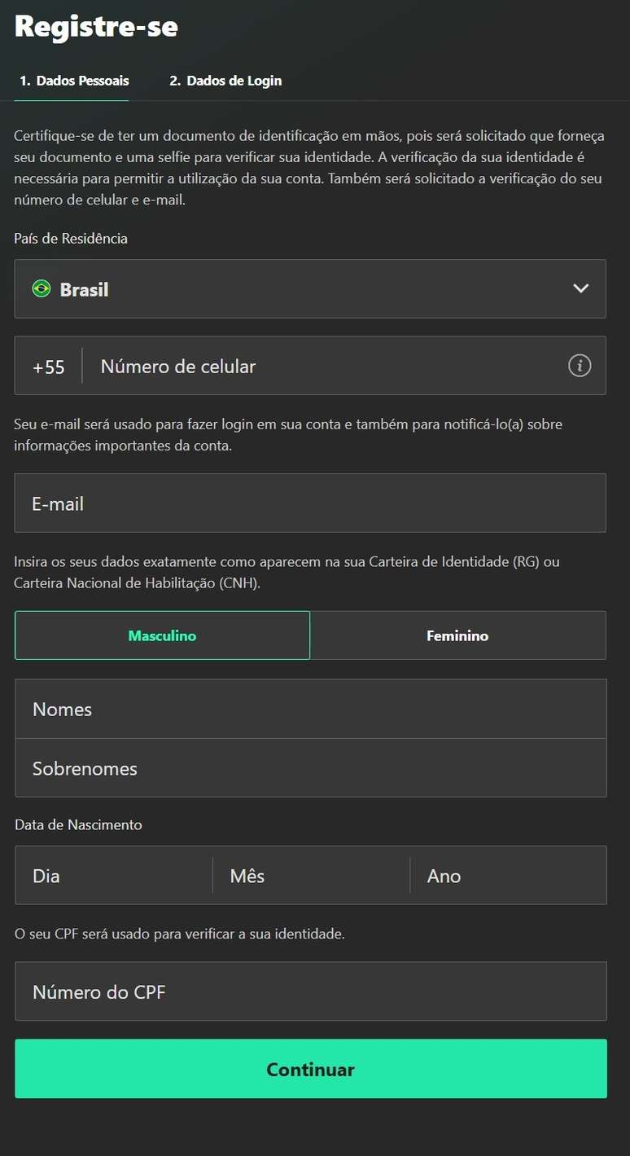Click the Nomes input field
Screen dimensions: 630x1156
coord(310,709)
